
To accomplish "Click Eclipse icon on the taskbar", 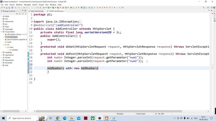I will click(100, 118).
